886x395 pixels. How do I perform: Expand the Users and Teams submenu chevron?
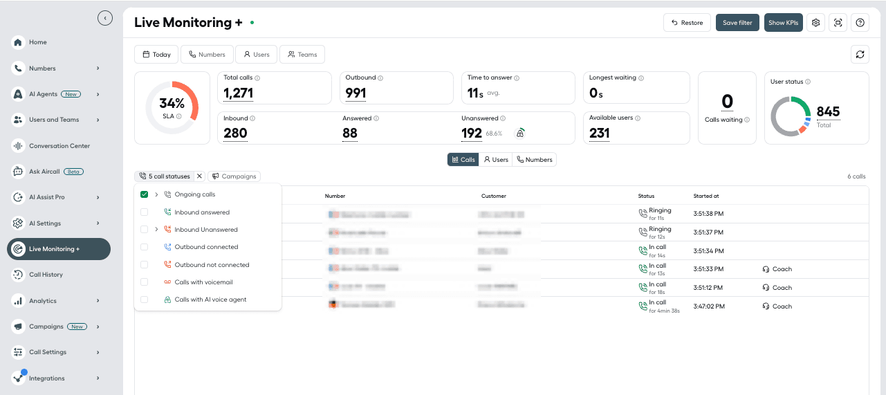pyautogui.click(x=98, y=120)
